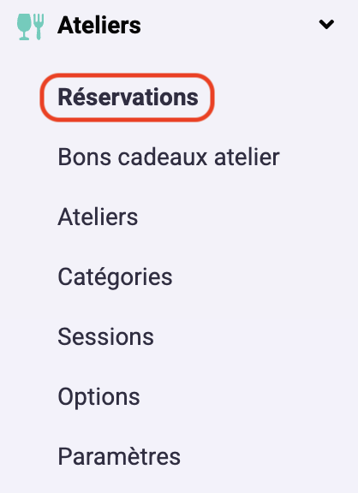Open the Réservations menu item
The height and width of the screenshot is (493, 358).
[128, 98]
